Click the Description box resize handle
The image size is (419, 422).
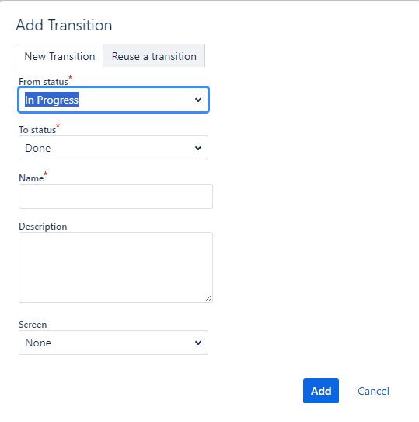(x=208, y=298)
